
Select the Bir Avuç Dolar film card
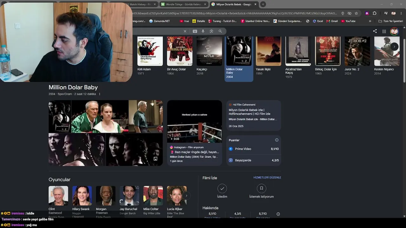tap(180, 56)
